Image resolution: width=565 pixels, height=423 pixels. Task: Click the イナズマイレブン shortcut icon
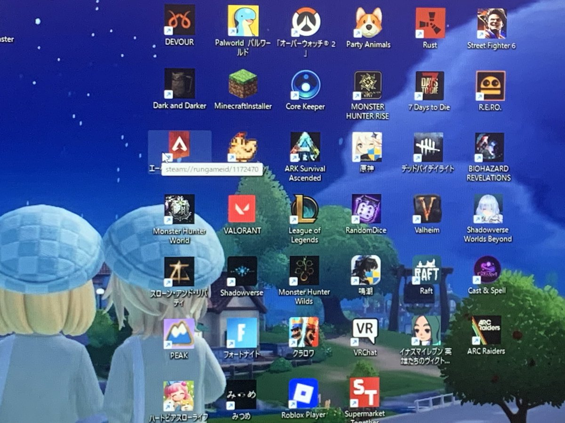pos(426,330)
